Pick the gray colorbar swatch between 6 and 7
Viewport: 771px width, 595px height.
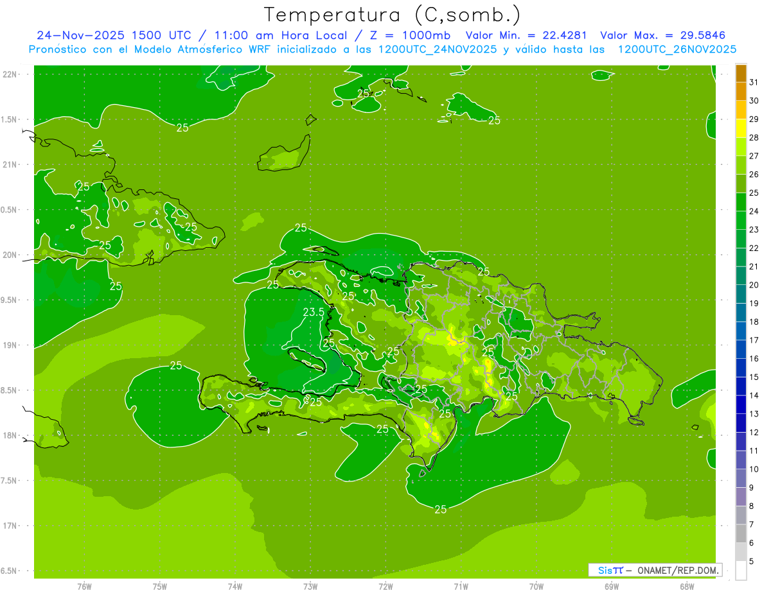tap(741, 533)
